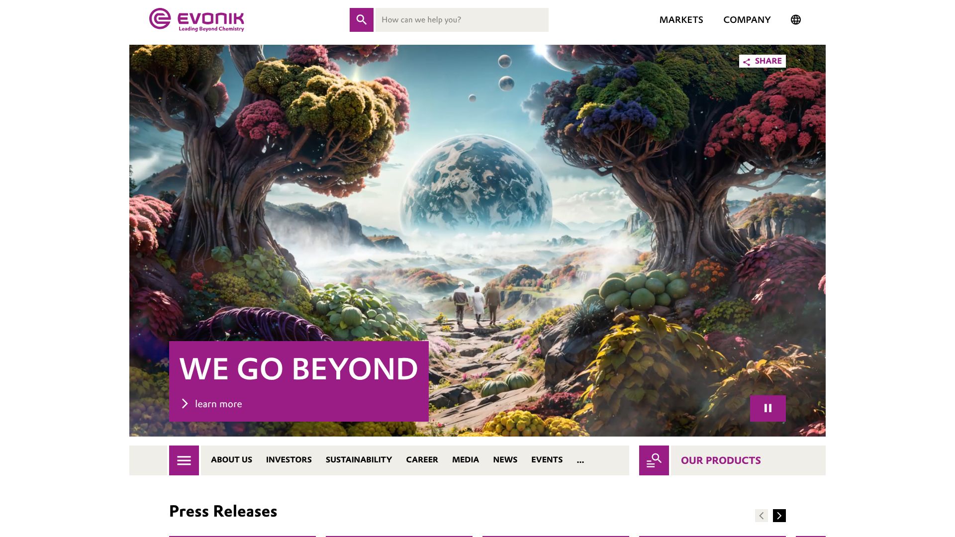Open the COMPANY menu
The image size is (955, 537).
pyautogui.click(x=747, y=20)
